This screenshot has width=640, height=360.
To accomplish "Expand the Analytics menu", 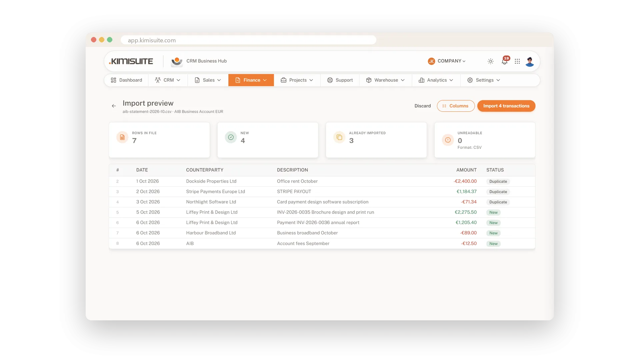I will [x=436, y=80].
